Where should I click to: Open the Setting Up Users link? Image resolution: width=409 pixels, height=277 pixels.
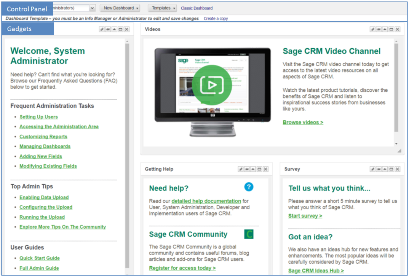38,117
